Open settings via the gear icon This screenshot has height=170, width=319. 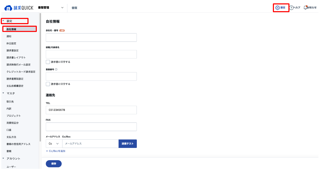(x=278, y=8)
